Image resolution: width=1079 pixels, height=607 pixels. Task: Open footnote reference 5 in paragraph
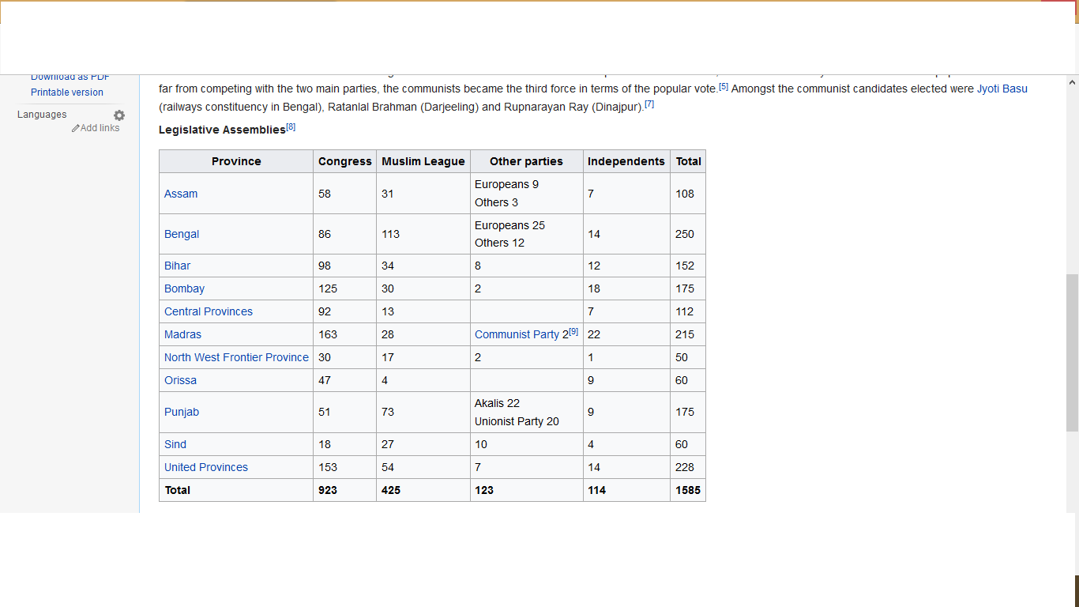724,86
